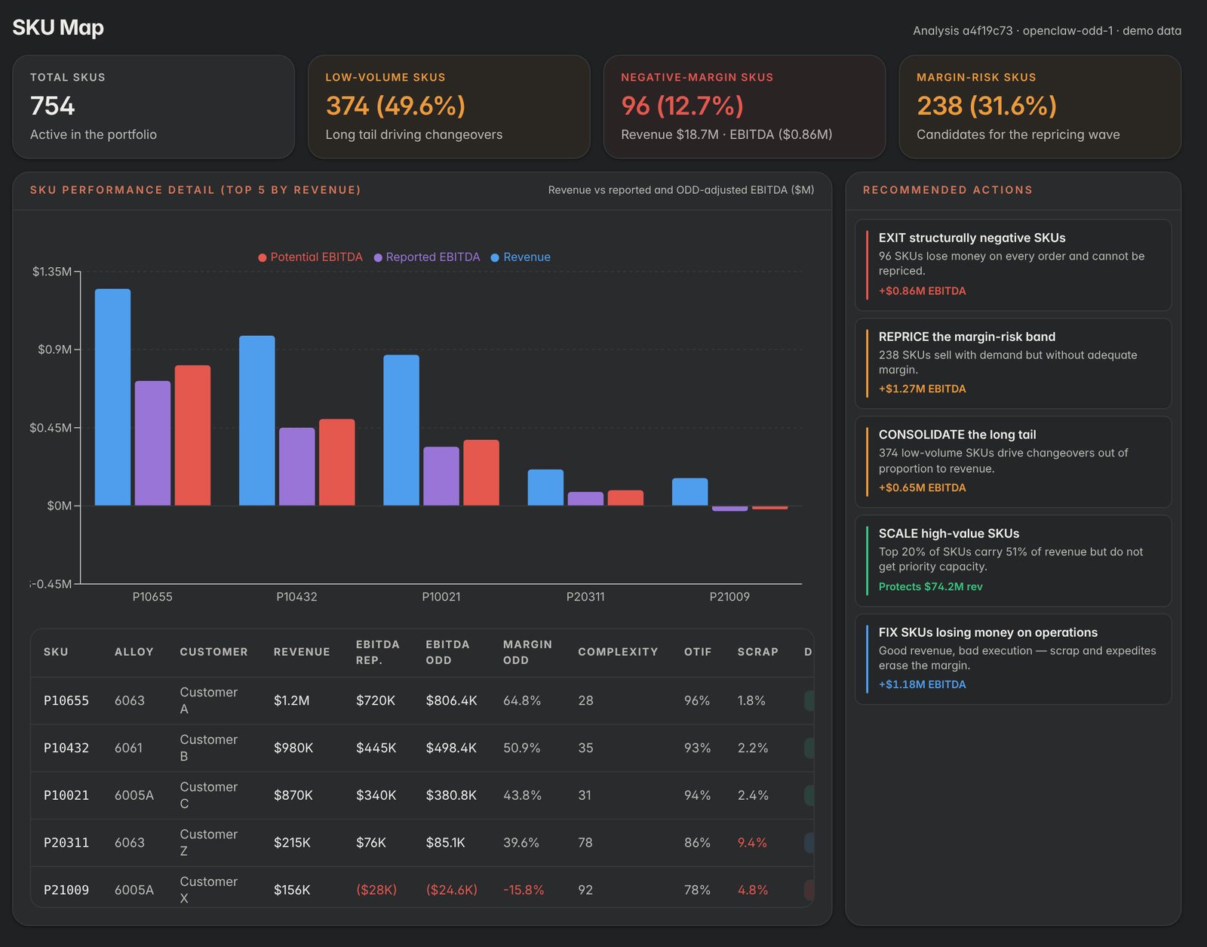Sort by COMPLEXITY column header

tap(618, 652)
